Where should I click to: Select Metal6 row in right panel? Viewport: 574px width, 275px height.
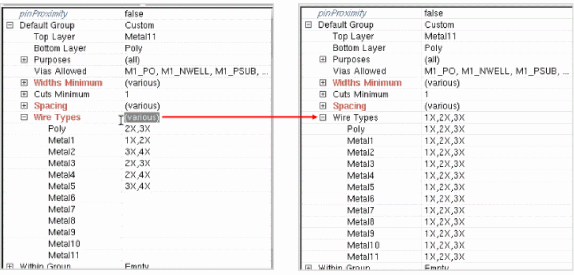click(435, 198)
